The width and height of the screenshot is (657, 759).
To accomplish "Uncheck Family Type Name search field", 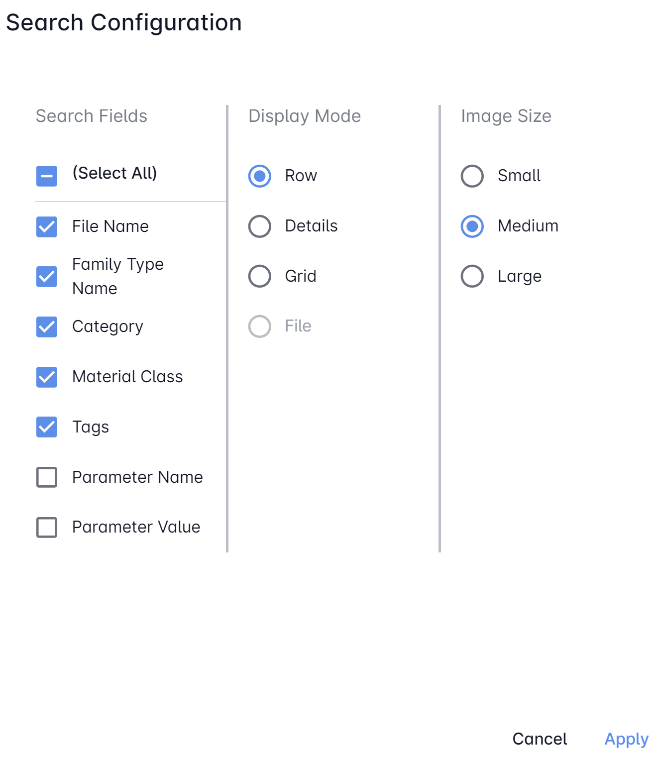I will 47,277.
